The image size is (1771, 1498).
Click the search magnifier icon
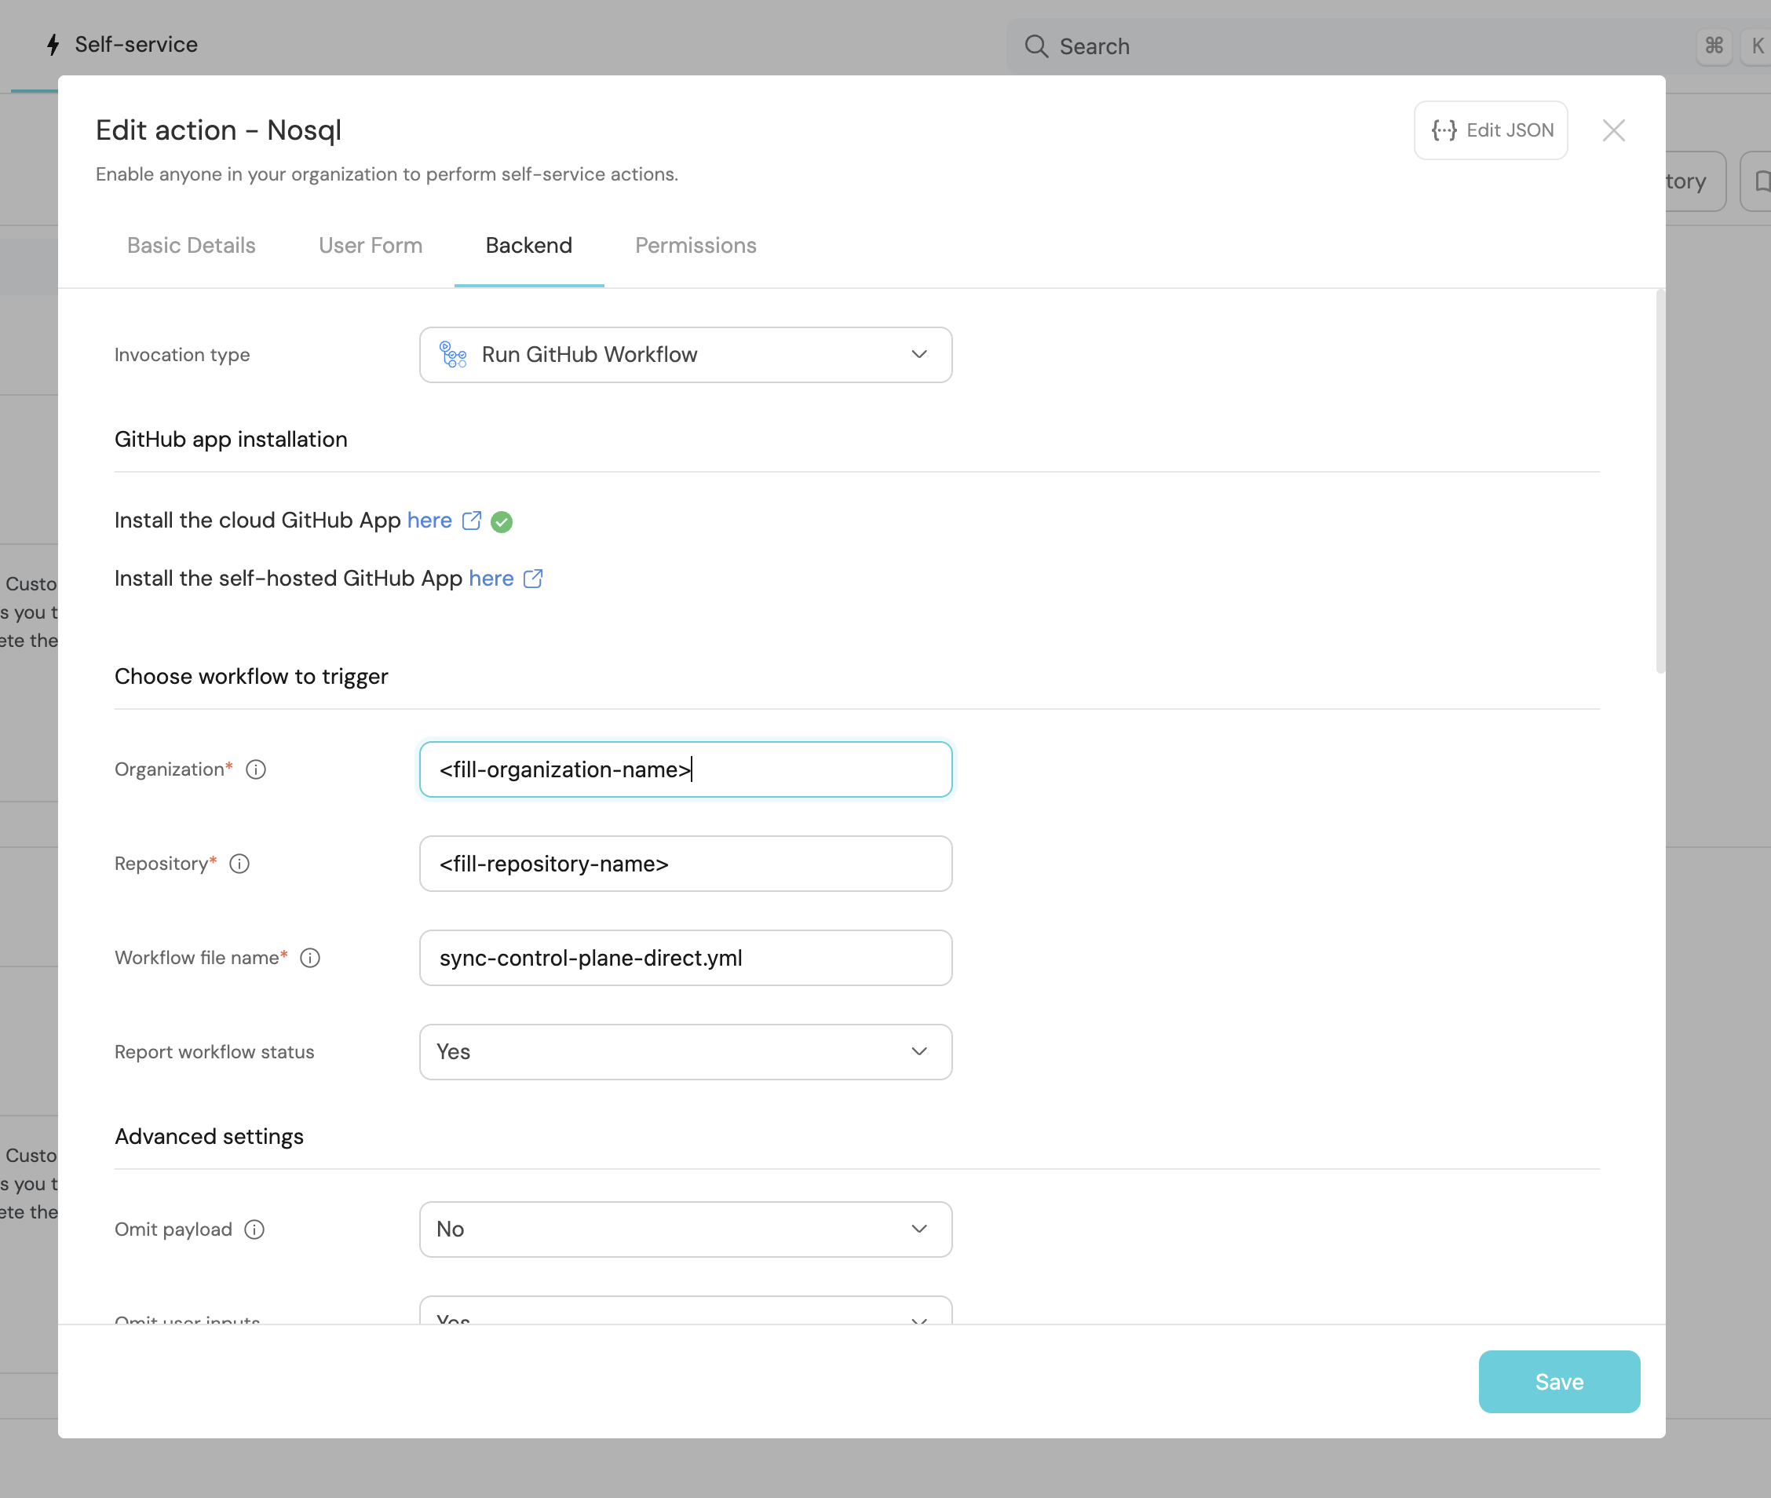(1035, 46)
